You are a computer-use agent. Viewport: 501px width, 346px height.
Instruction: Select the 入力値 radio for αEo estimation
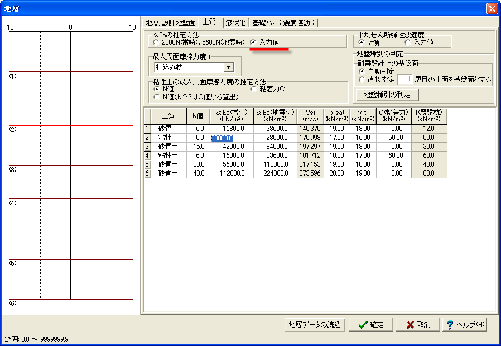[253, 42]
